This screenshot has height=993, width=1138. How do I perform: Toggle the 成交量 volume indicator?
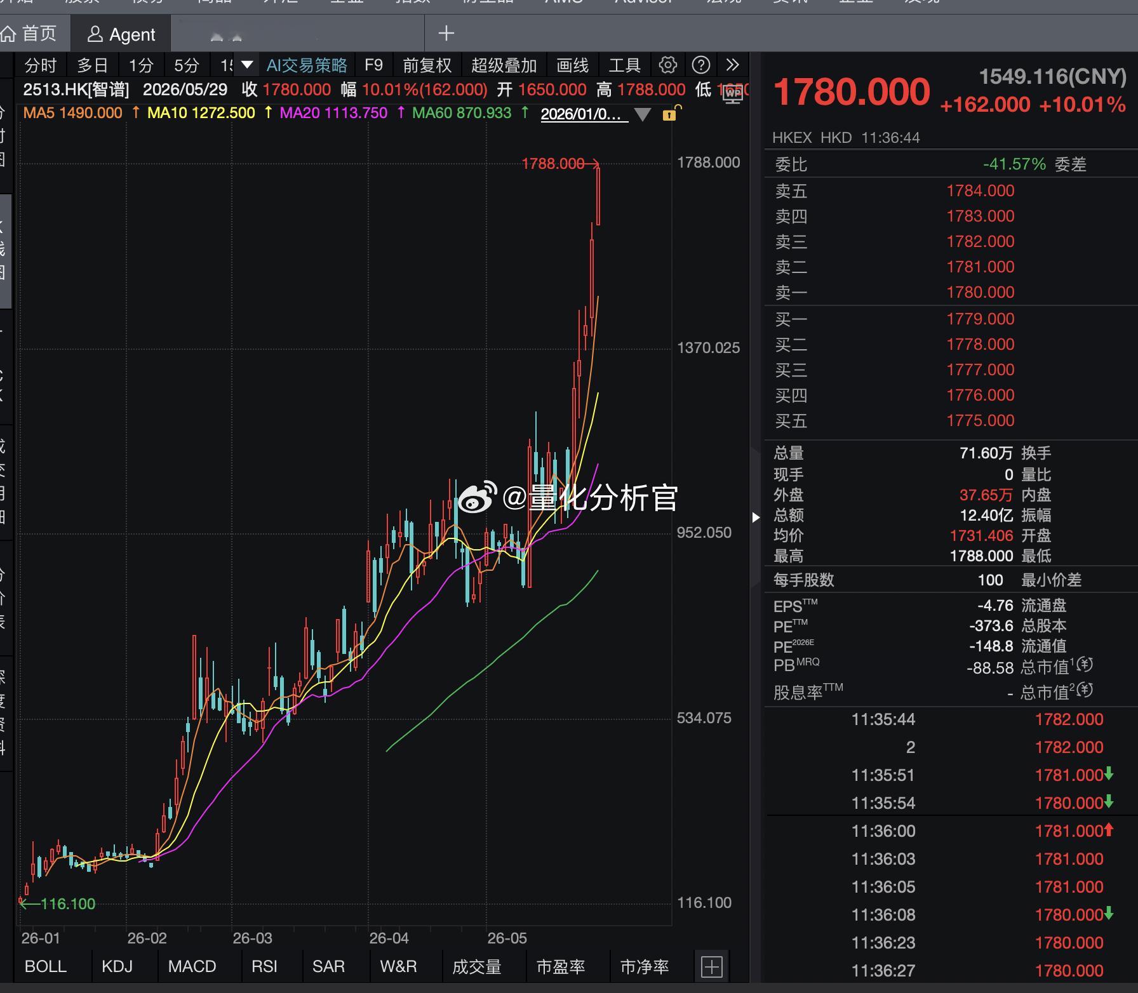click(476, 967)
